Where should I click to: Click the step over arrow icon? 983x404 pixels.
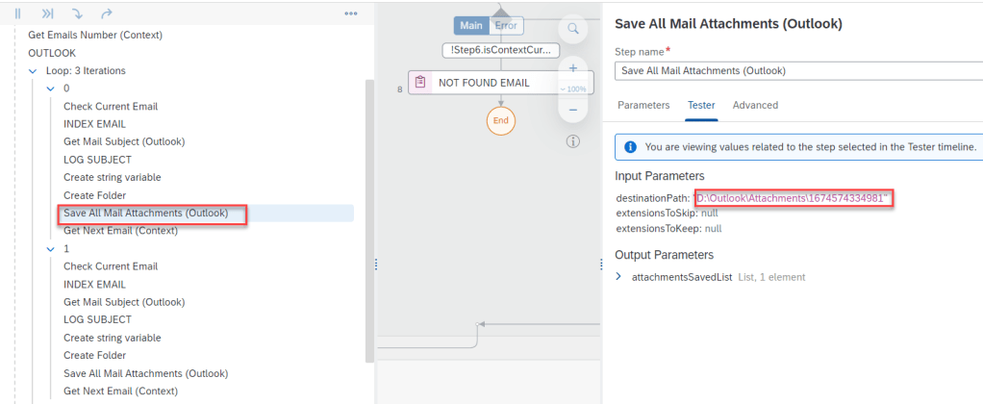click(106, 13)
